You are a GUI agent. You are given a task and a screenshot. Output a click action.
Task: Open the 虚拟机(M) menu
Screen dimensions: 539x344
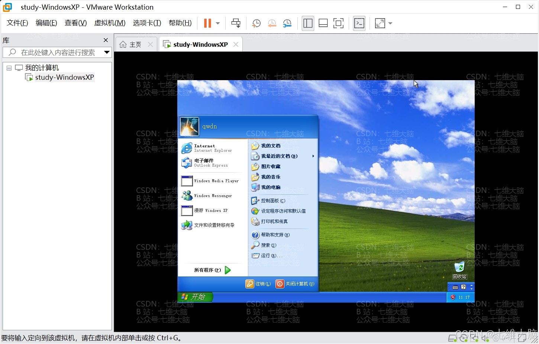(110, 23)
